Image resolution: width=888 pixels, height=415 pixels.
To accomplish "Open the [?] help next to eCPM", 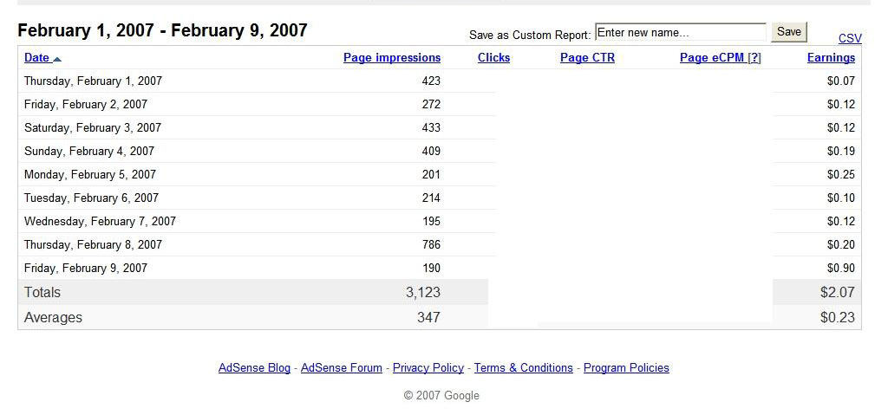I will pos(754,58).
